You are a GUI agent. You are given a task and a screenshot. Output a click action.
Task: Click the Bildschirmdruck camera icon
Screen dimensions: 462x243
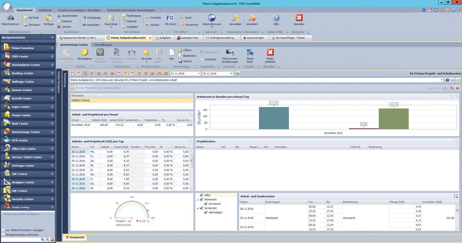point(10,18)
